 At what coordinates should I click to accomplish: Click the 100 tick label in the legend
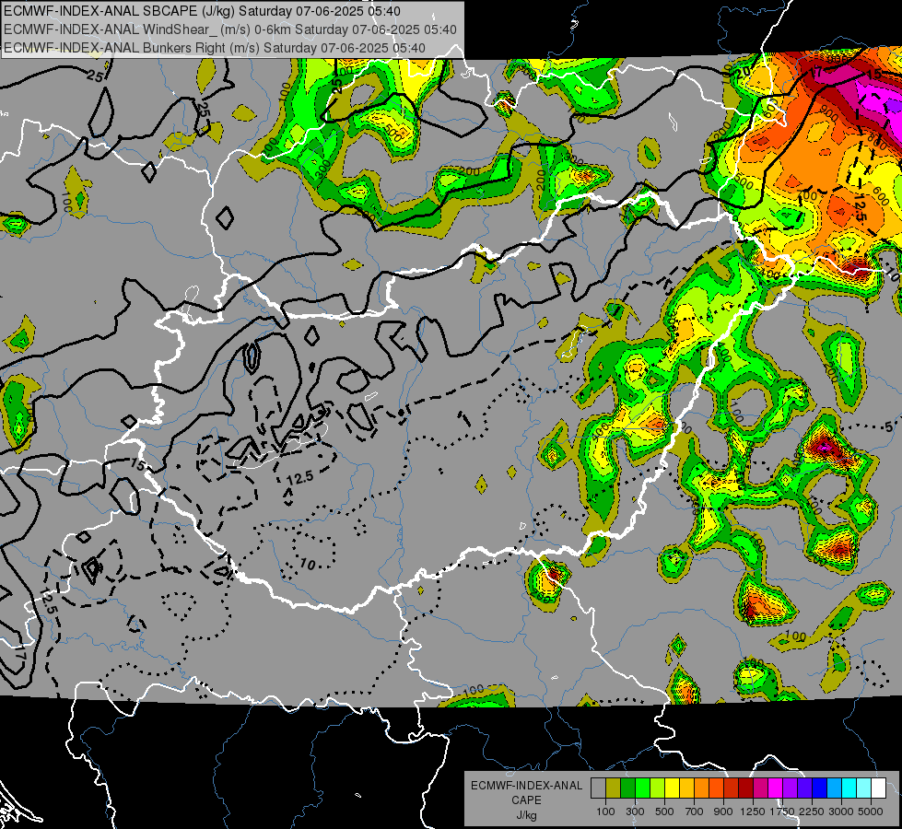(605, 811)
